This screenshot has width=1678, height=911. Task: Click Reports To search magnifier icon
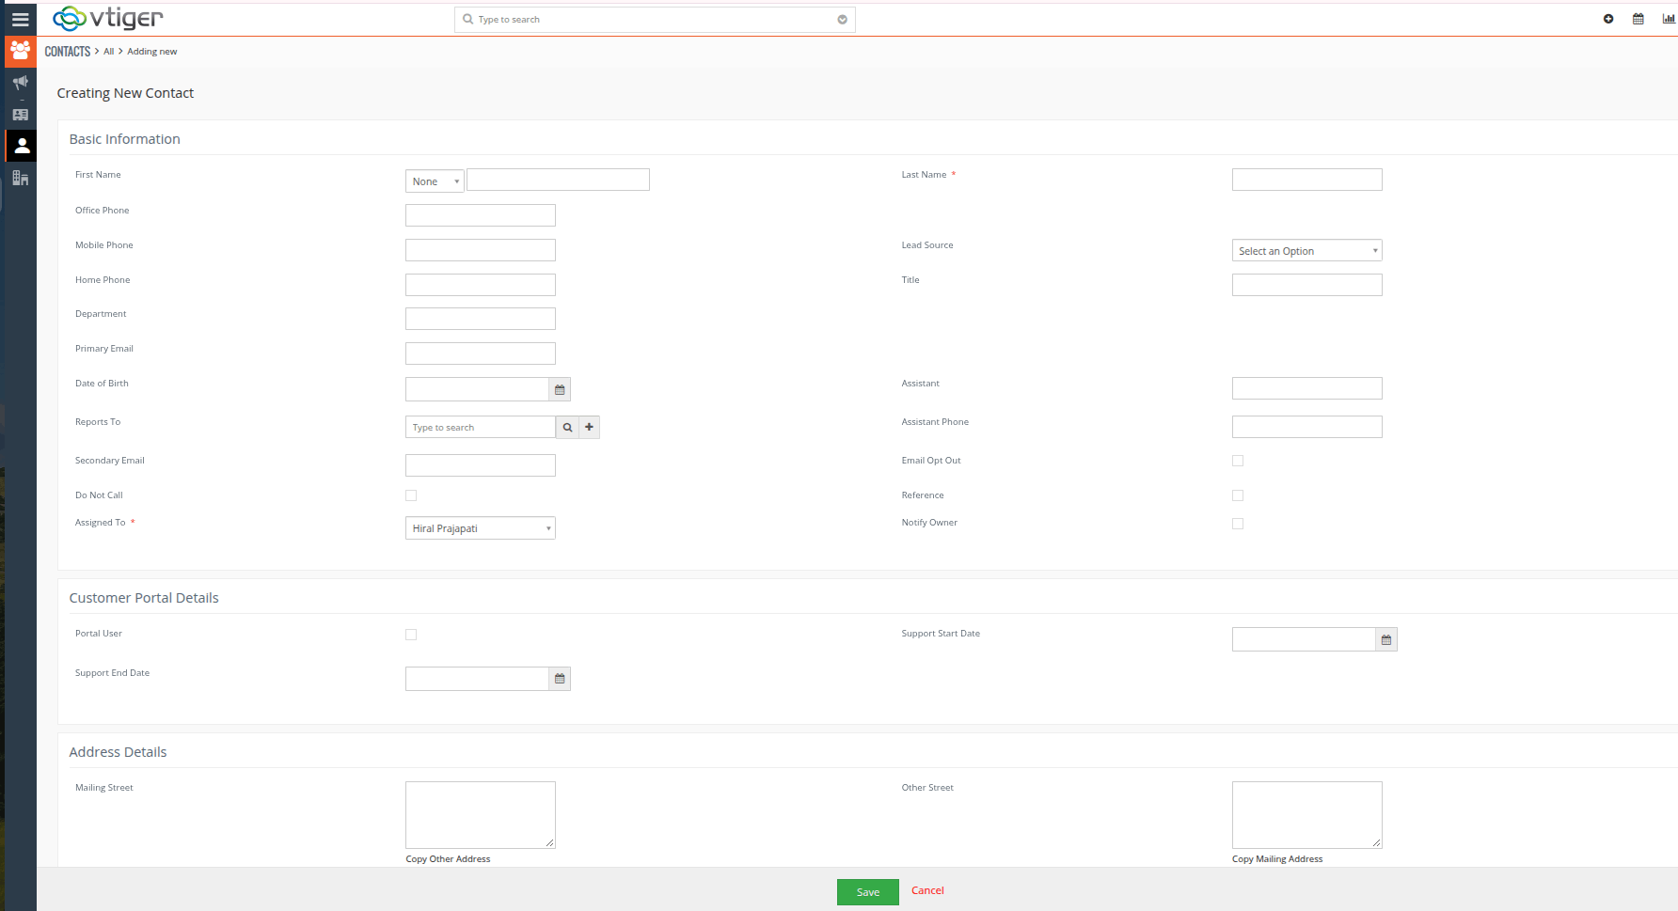567,428
